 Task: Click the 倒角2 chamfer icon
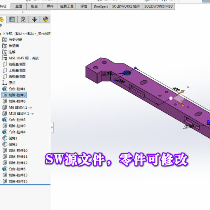5,144
